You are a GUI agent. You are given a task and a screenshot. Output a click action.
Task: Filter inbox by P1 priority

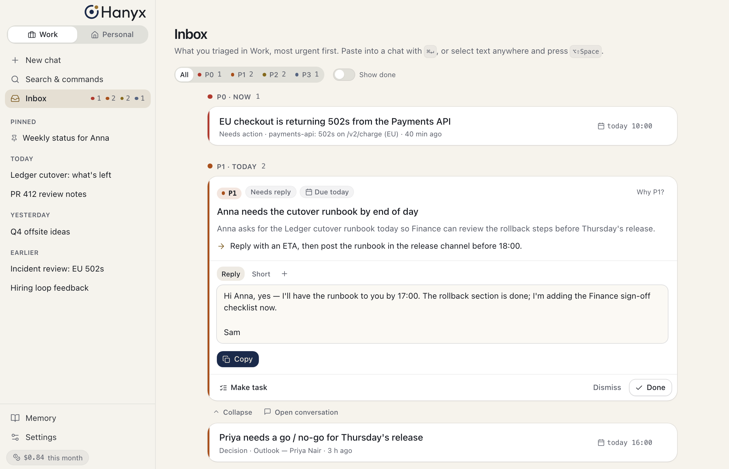coord(242,75)
